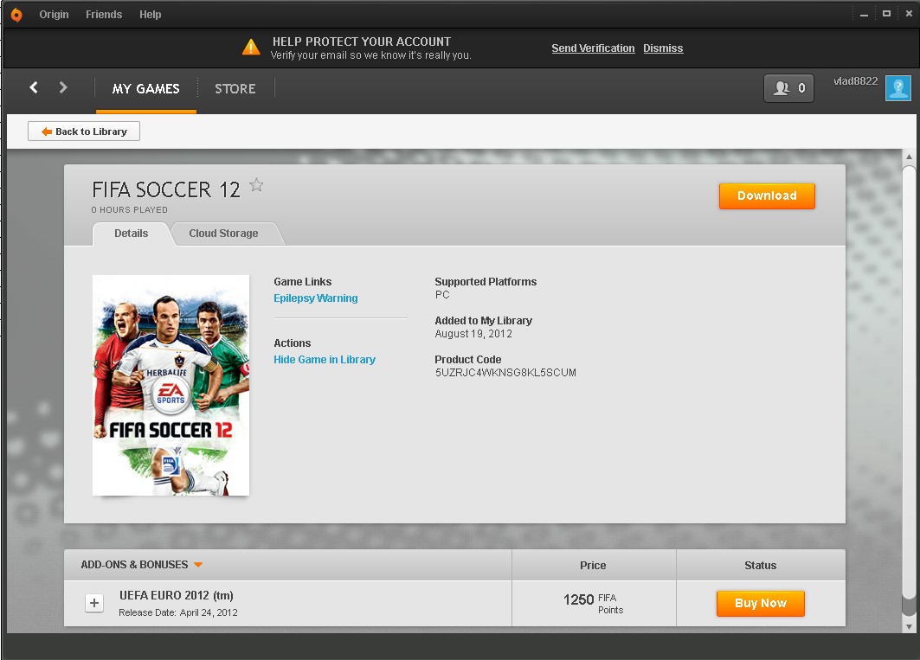Click Hide Game in Library
This screenshot has width=920, height=660.
(x=325, y=360)
